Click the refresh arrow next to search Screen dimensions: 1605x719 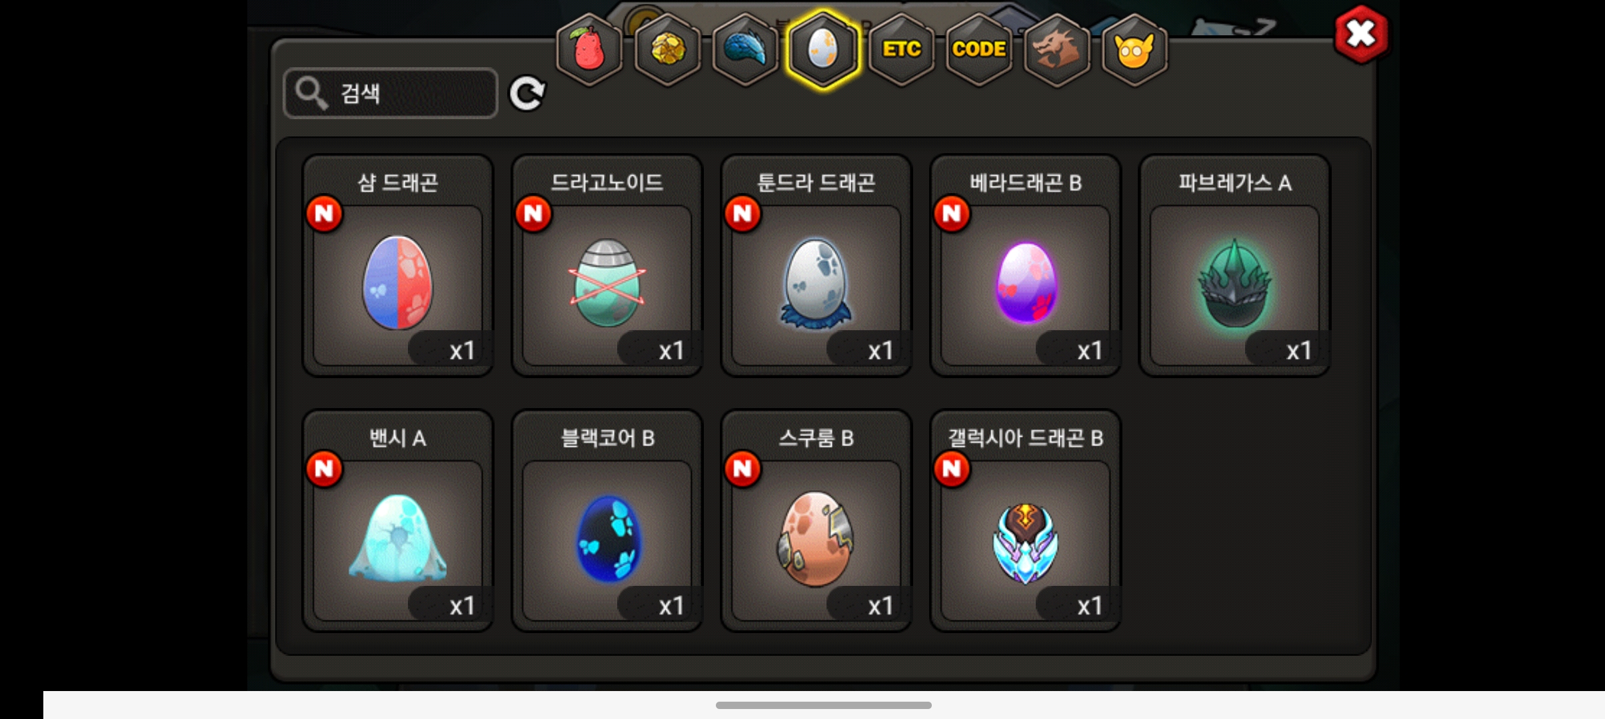click(527, 93)
